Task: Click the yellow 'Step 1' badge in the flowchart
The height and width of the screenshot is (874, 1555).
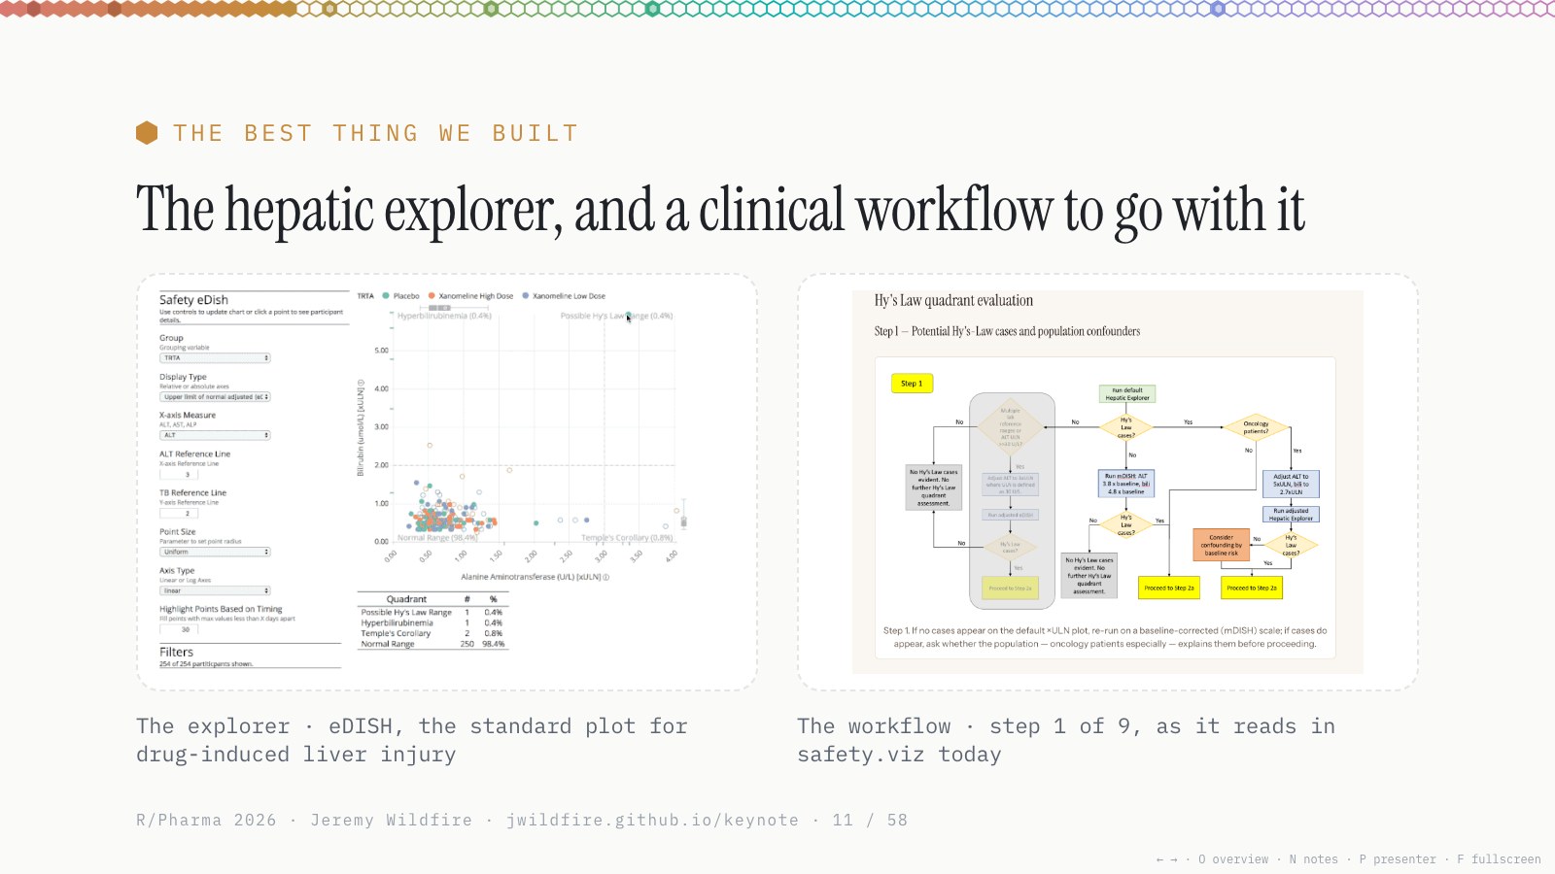Action: 912,384
